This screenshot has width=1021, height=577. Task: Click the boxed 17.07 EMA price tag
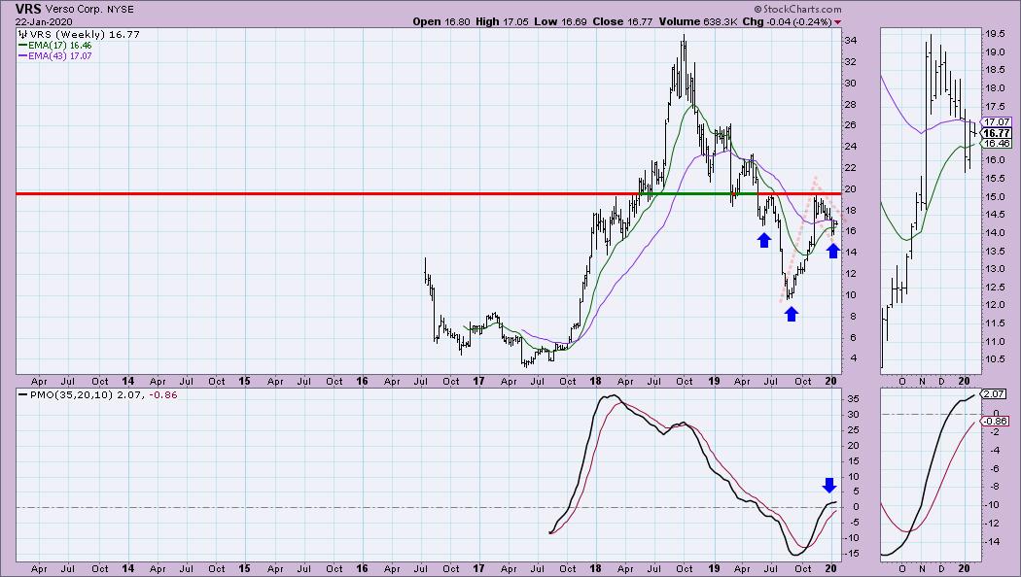pyautogui.click(x=997, y=121)
